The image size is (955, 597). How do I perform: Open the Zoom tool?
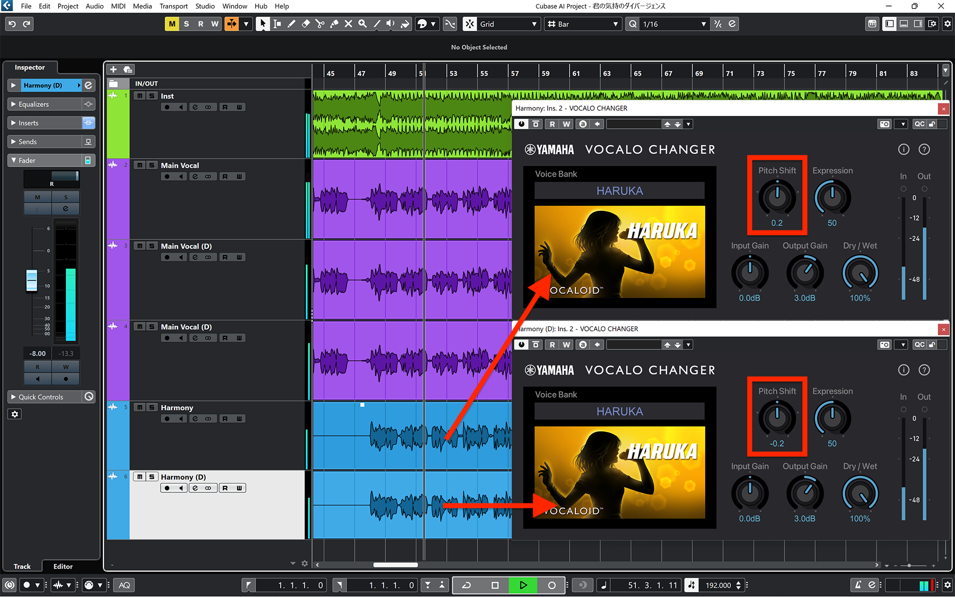tap(363, 23)
